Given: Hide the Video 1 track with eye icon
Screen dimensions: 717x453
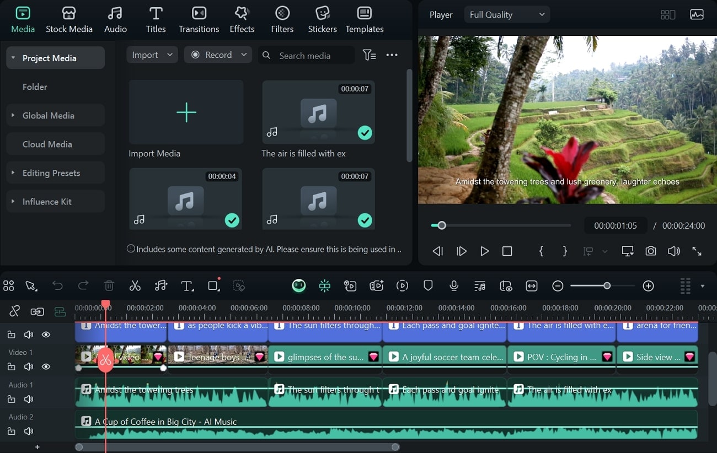Looking at the screenshot, I should (46, 366).
